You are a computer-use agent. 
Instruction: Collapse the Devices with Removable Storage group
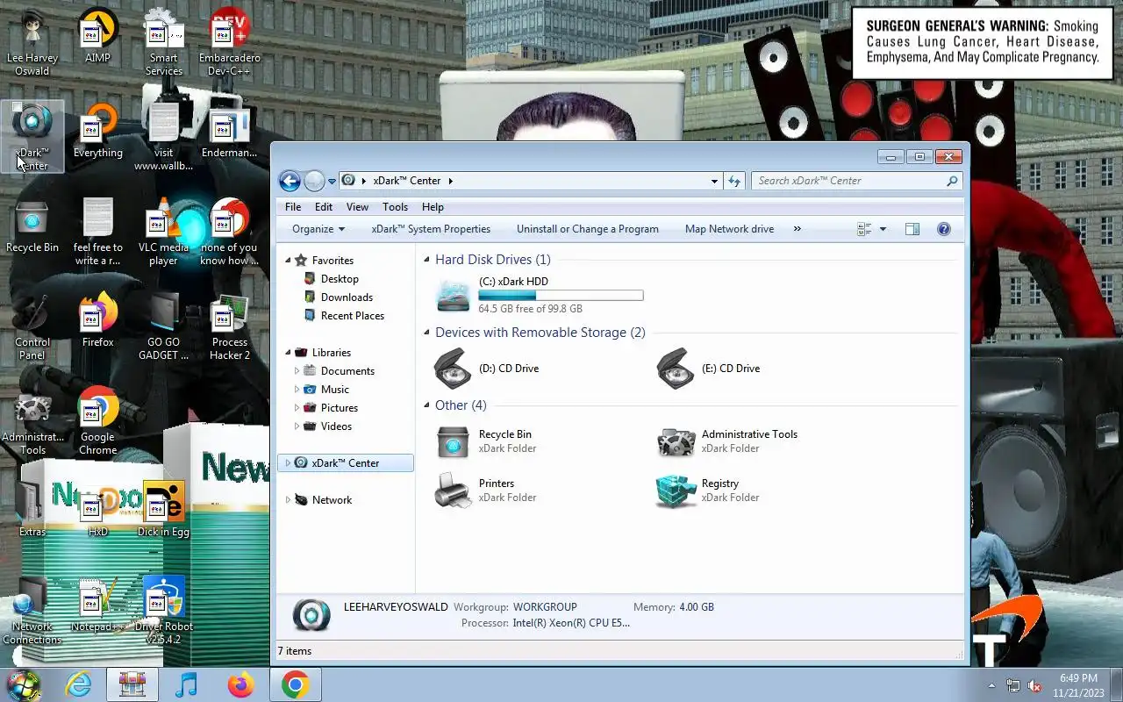[427, 333]
